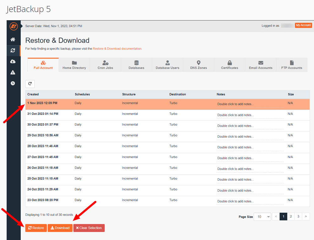Open the Restore & Download documentation link
The width and height of the screenshot is (314, 240).
click(x=117, y=49)
